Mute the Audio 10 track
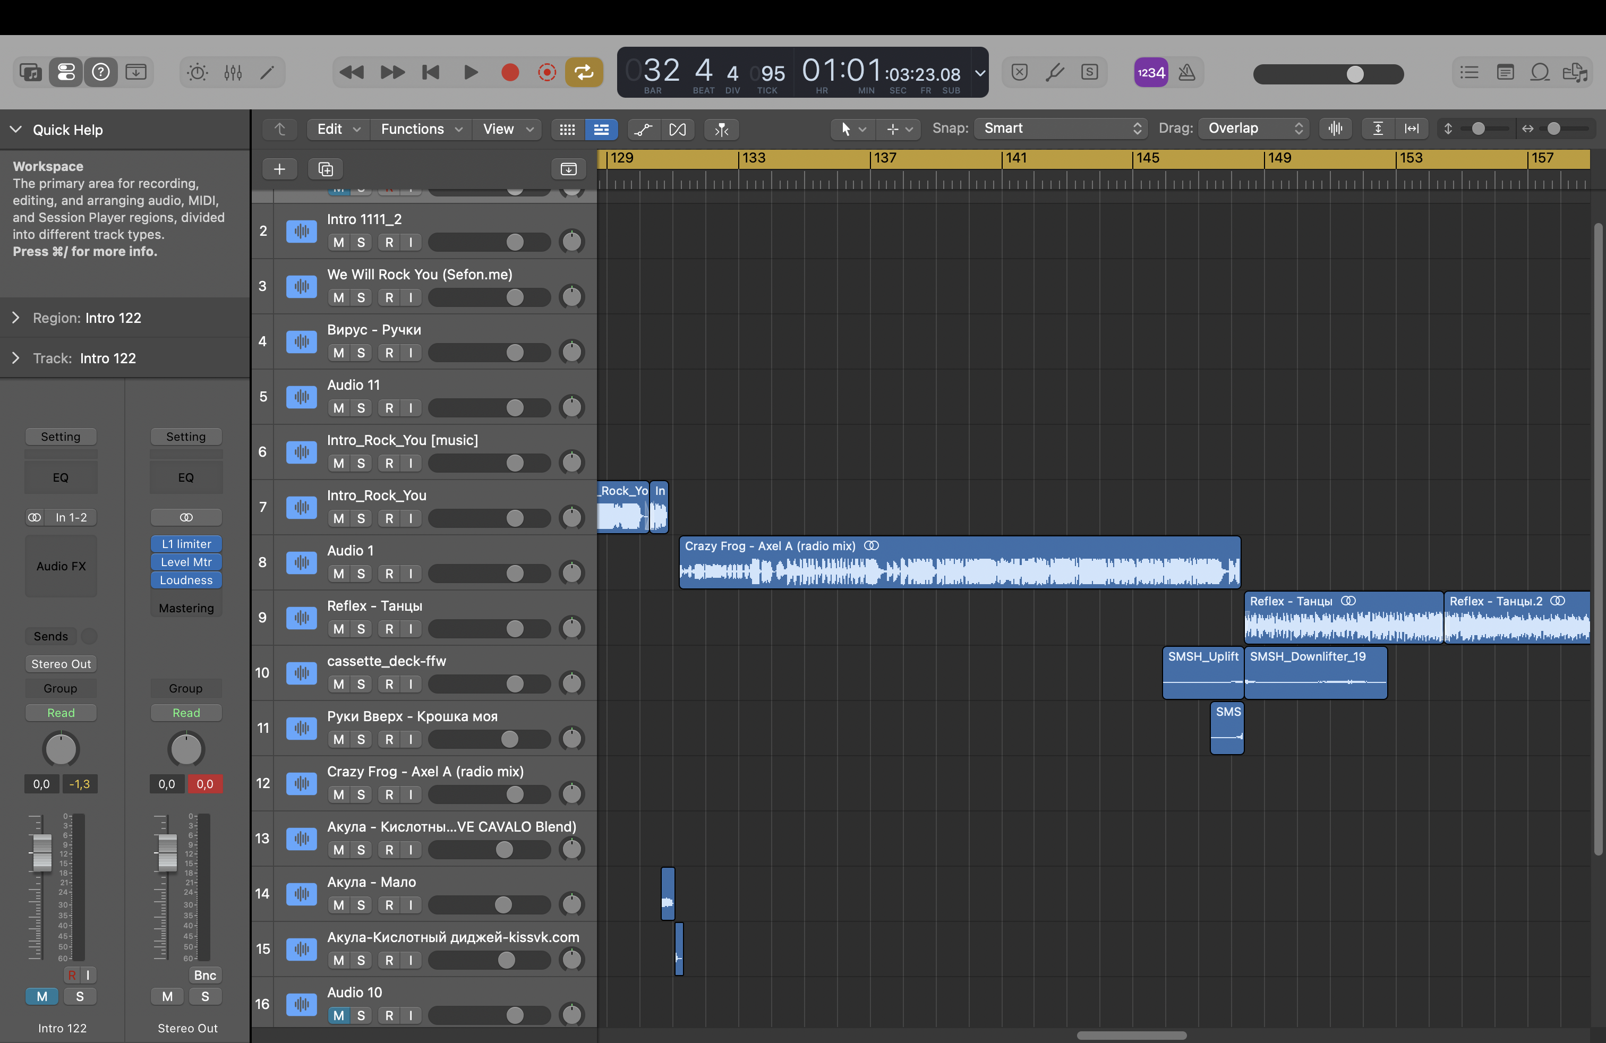1606x1043 pixels. tap(339, 1015)
